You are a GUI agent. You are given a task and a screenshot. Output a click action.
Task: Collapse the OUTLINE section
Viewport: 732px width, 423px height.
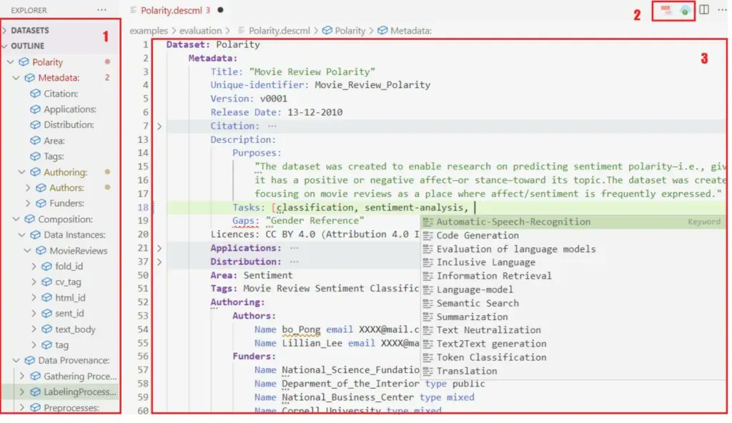(5, 46)
